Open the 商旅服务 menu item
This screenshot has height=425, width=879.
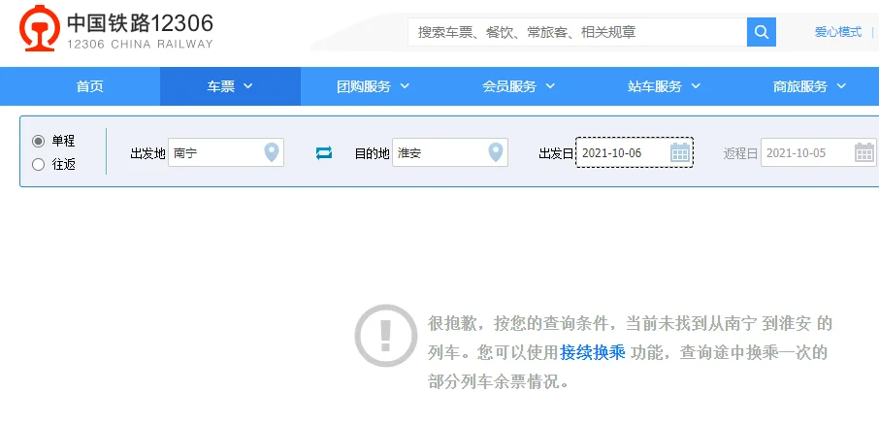810,86
